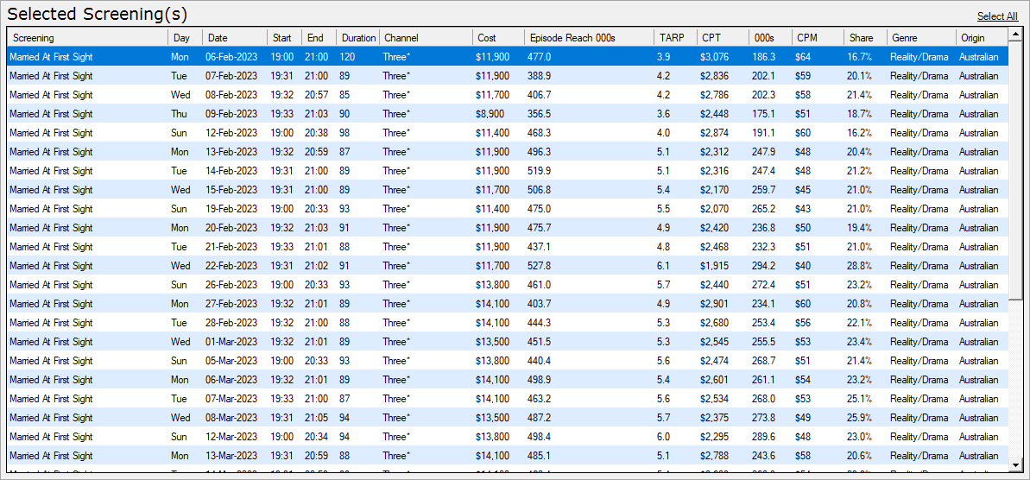
Task: Click the $2,070 CPT value
Action: (714, 209)
